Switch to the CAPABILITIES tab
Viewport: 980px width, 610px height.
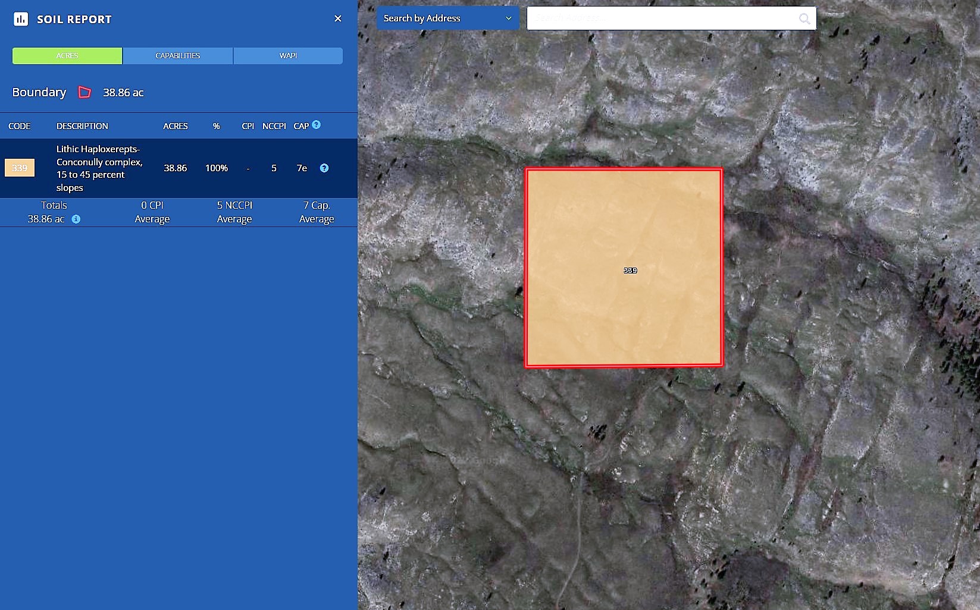pos(177,56)
